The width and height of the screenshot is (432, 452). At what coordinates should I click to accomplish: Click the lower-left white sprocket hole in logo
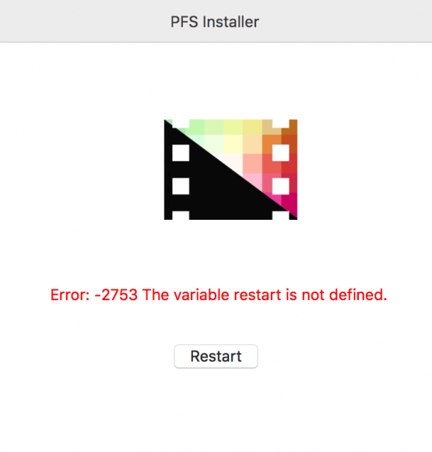(x=181, y=186)
